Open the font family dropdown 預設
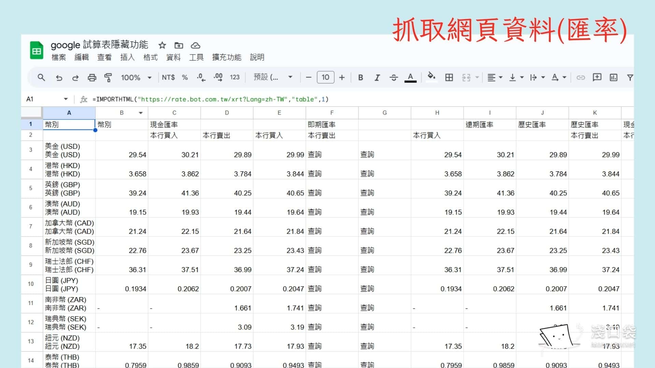This screenshot has width=655, height=368. [x=273, y=77]
